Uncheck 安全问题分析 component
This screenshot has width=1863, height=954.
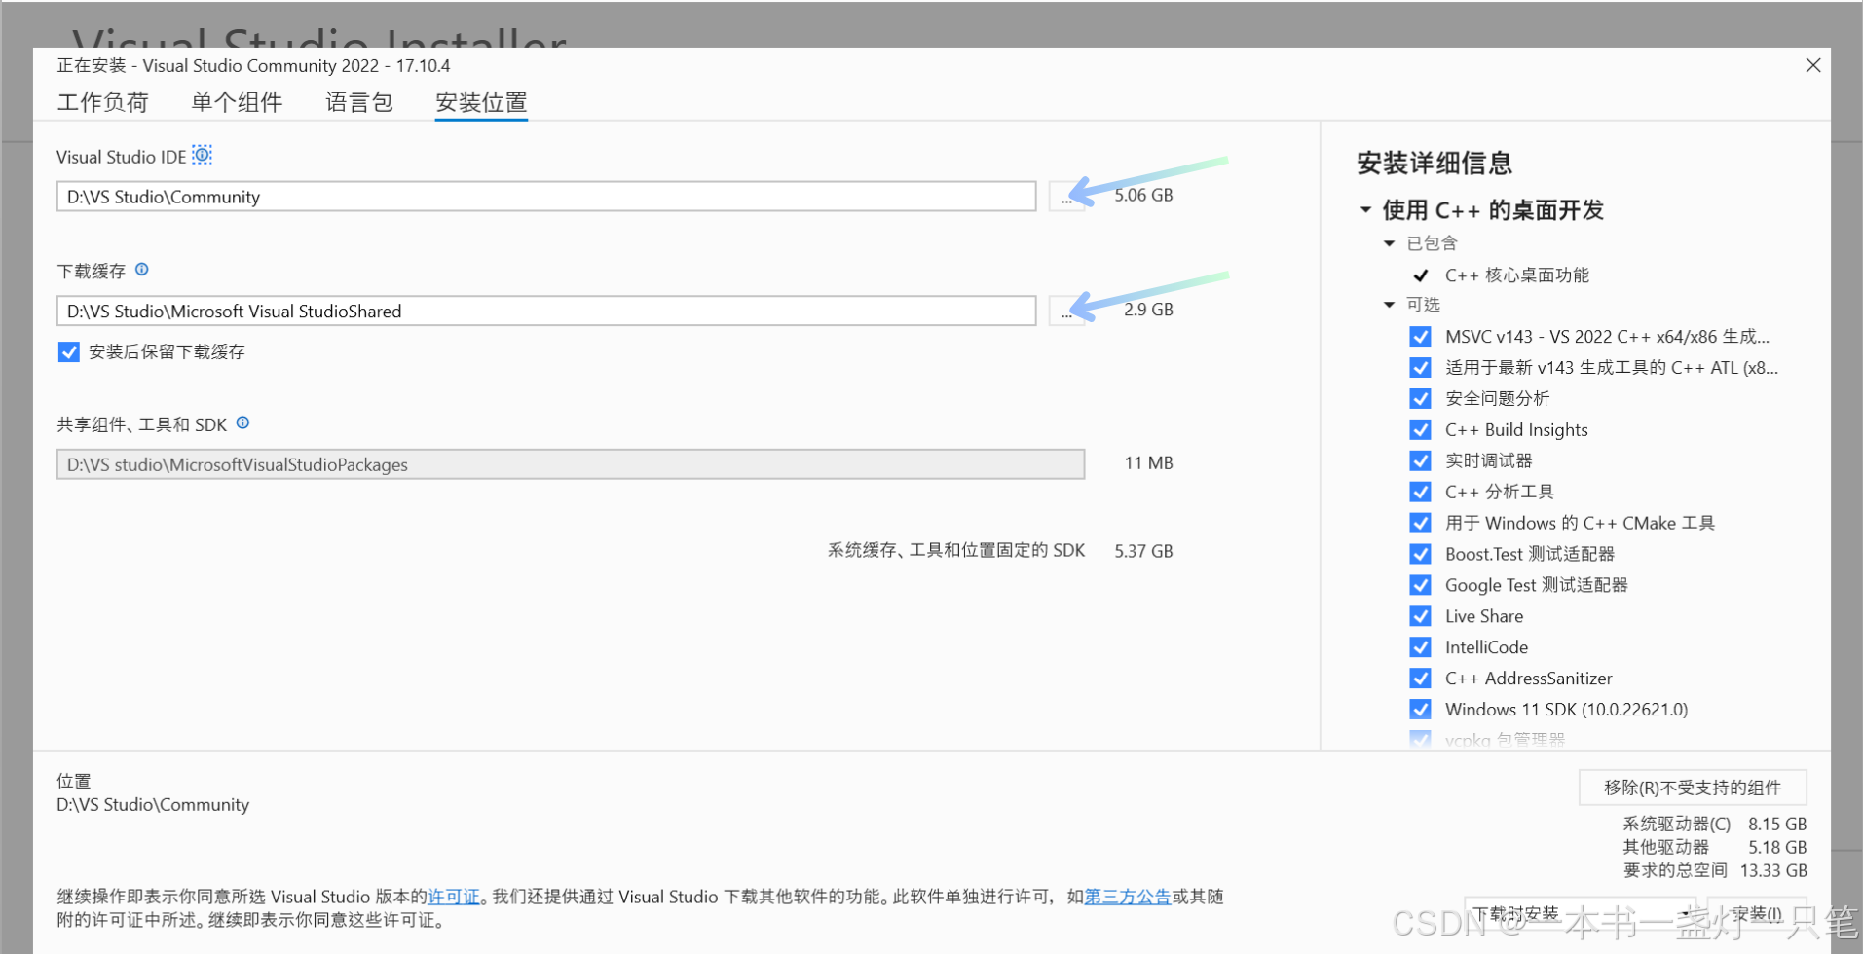click(x=1420, y=399)
